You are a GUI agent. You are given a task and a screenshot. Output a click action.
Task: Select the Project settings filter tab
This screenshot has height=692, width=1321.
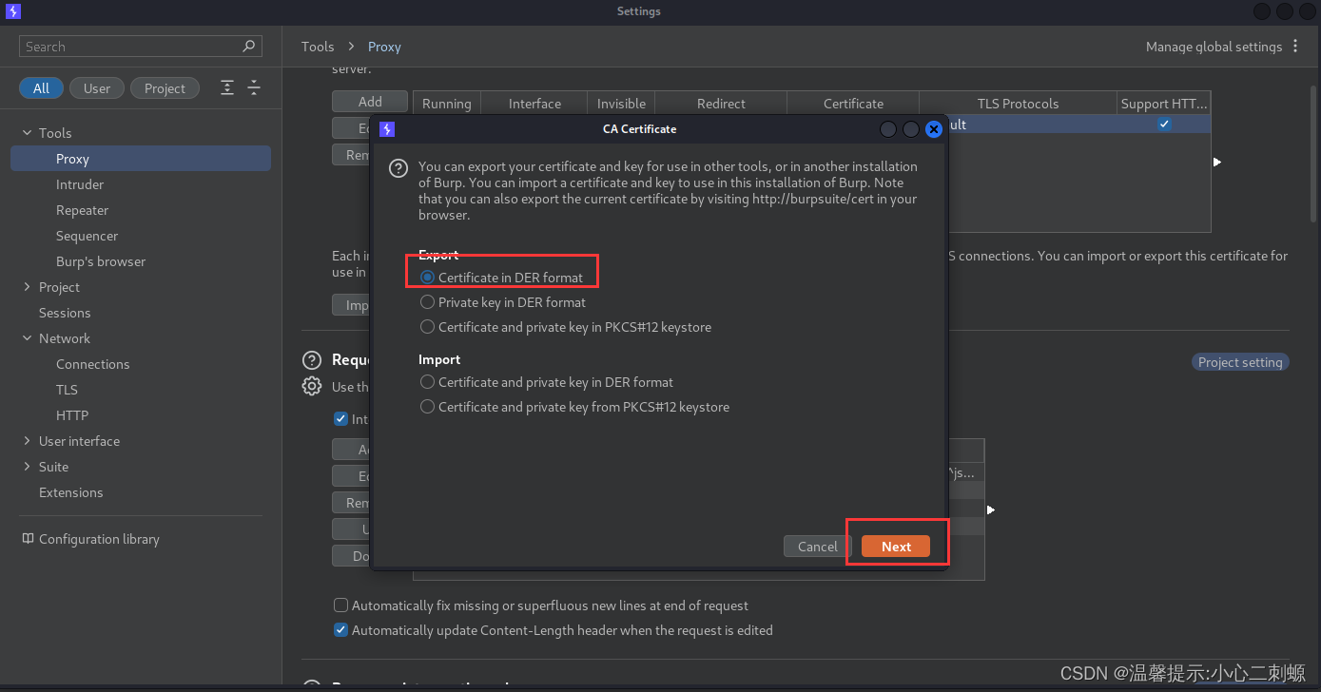click(x=165, y=88)
